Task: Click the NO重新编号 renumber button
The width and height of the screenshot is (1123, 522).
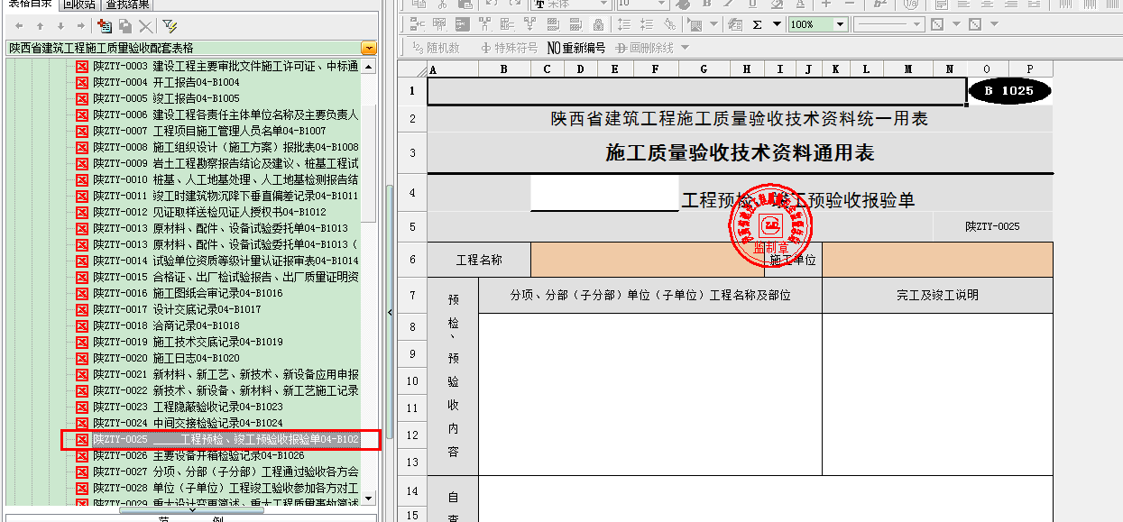Action: click(576, 48)
